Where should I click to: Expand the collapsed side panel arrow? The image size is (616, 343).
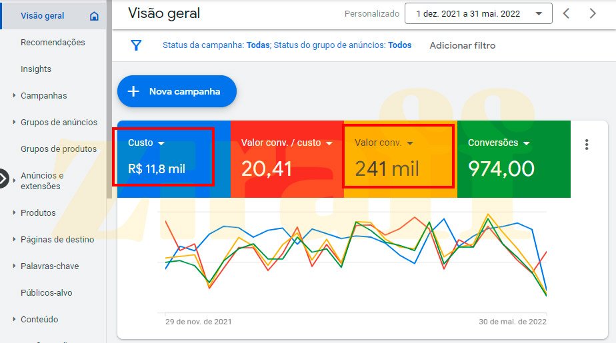click(3, 179)
